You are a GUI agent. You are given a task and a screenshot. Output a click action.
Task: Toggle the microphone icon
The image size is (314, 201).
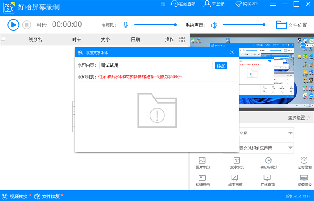click(126, 25)
